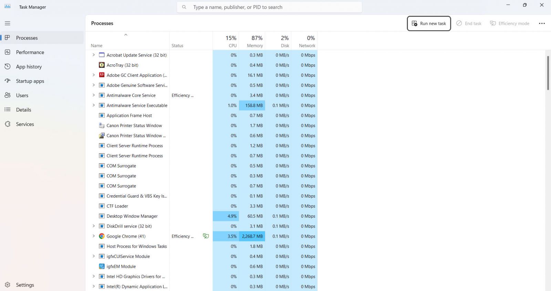Open more options ellipsis menu

coord(542,23)
